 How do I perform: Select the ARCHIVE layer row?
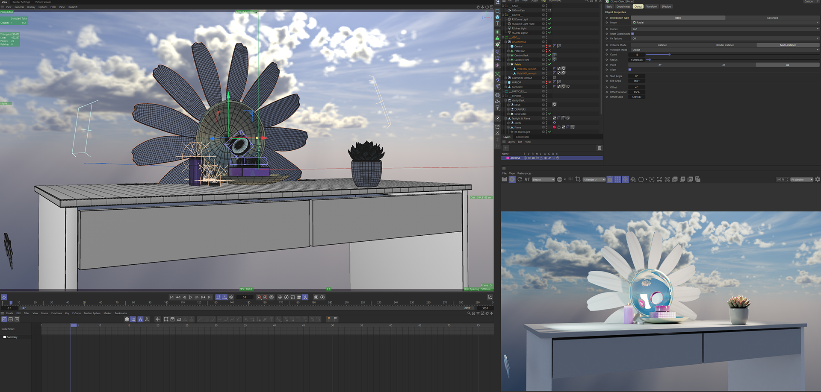pos(552,158)
